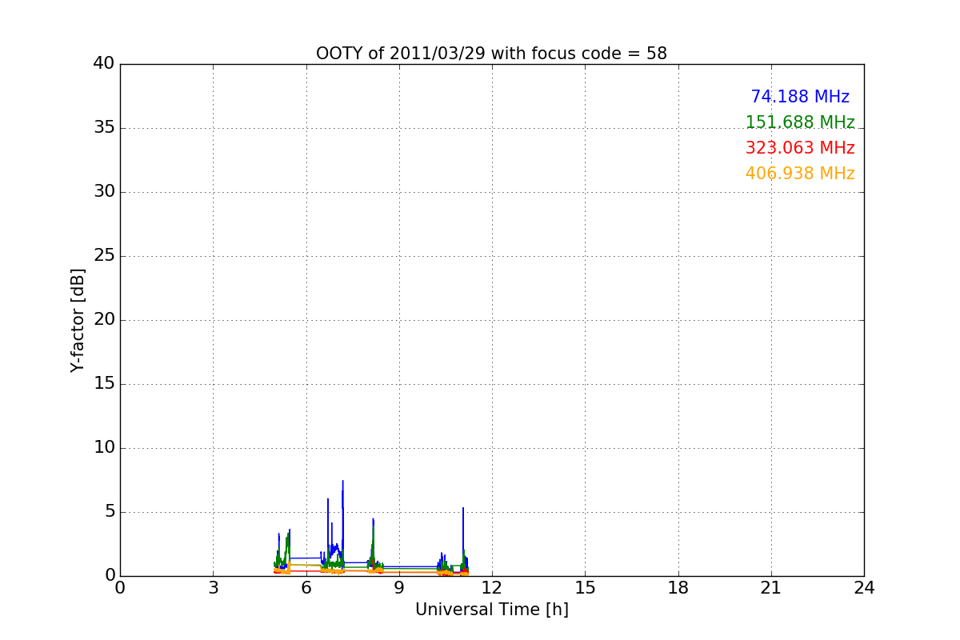This screenshot has height=640, width=960.
Task: Click the y-axis tick label 25
Action: coord(104,256)
